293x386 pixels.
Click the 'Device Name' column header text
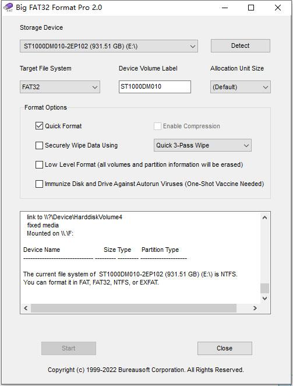tap(41, 250)
